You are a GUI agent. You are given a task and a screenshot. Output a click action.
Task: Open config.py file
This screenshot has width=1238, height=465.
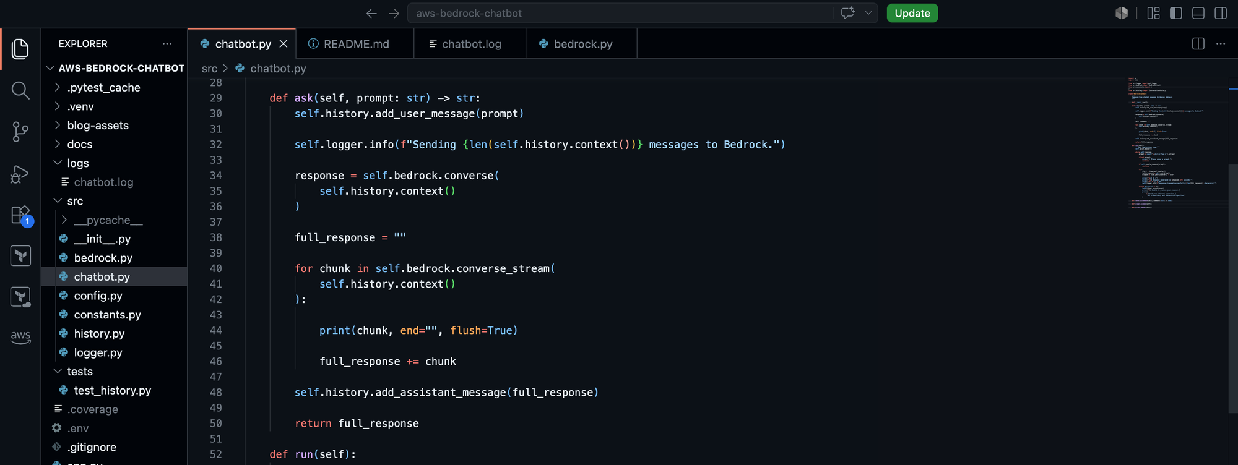point(115,296)
